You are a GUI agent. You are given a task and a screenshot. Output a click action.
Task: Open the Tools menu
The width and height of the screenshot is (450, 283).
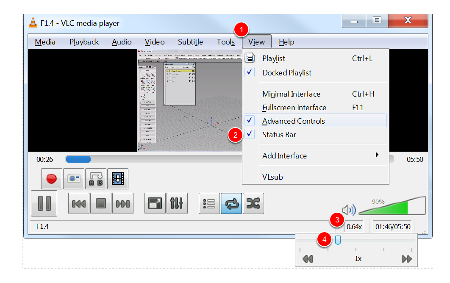[226, 42]
